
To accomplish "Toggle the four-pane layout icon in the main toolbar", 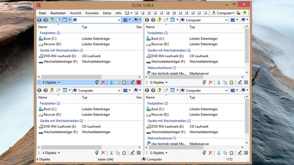I will pos(127,13).
